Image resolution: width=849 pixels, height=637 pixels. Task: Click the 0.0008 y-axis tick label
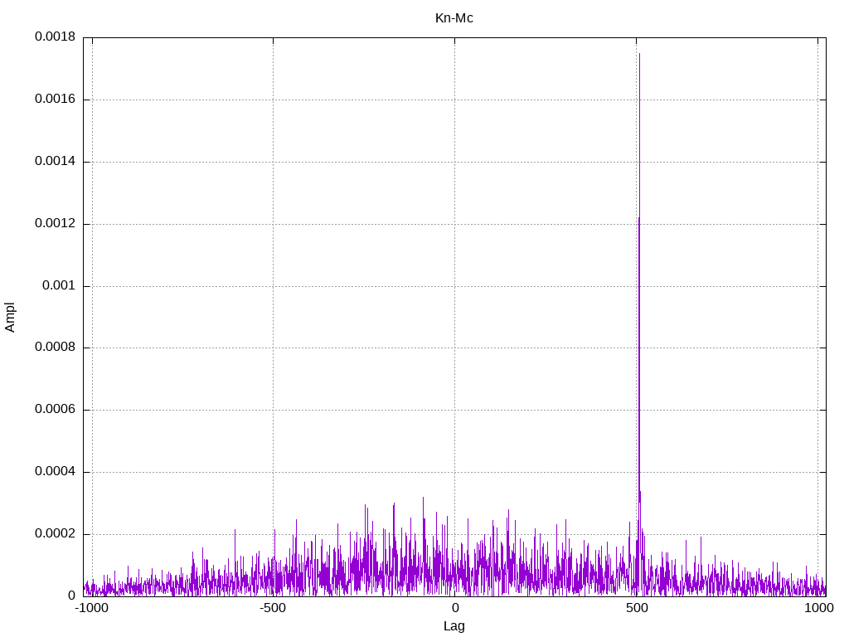point(55,348)
